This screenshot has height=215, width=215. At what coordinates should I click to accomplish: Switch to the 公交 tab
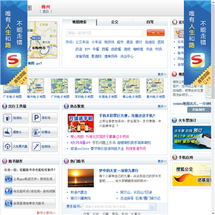pos(115,22)
